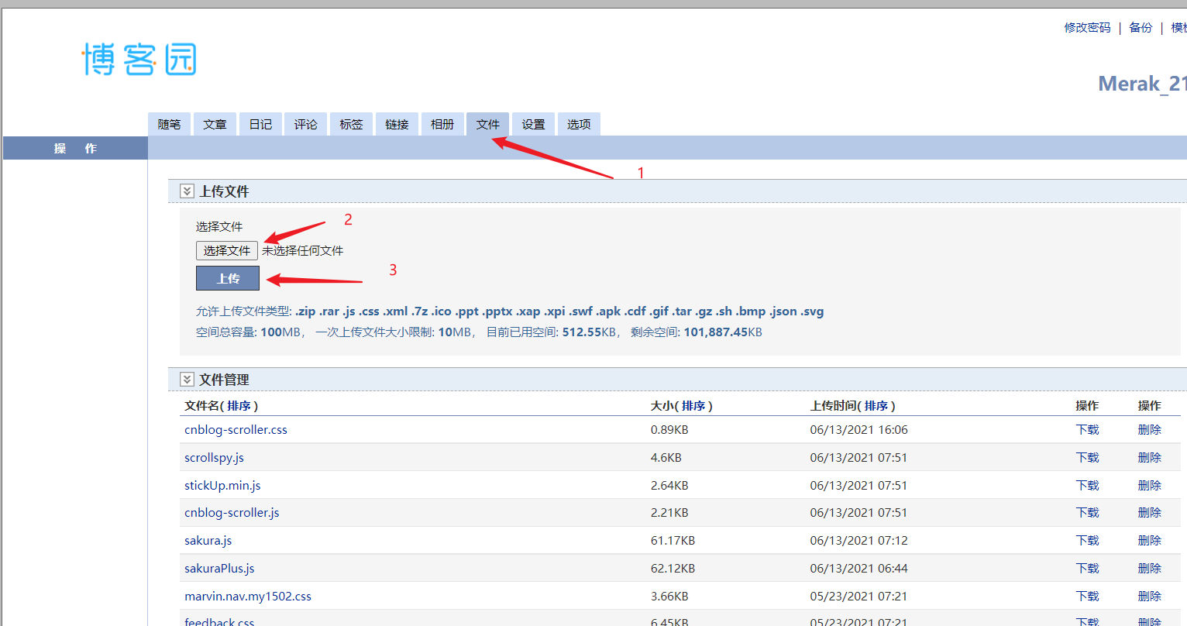
Task: Open the 评论 tab
Action: tap(305, 124)
